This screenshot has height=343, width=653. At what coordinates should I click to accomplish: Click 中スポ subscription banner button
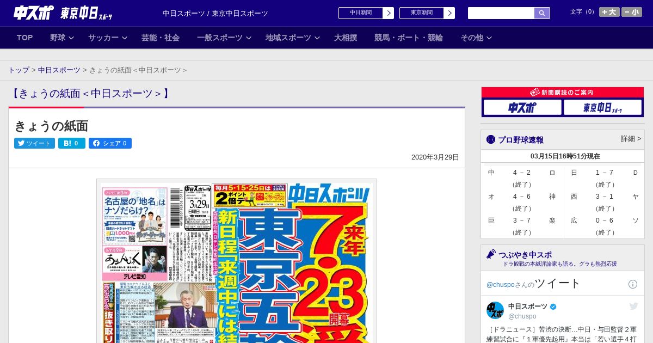click(522, 108)
